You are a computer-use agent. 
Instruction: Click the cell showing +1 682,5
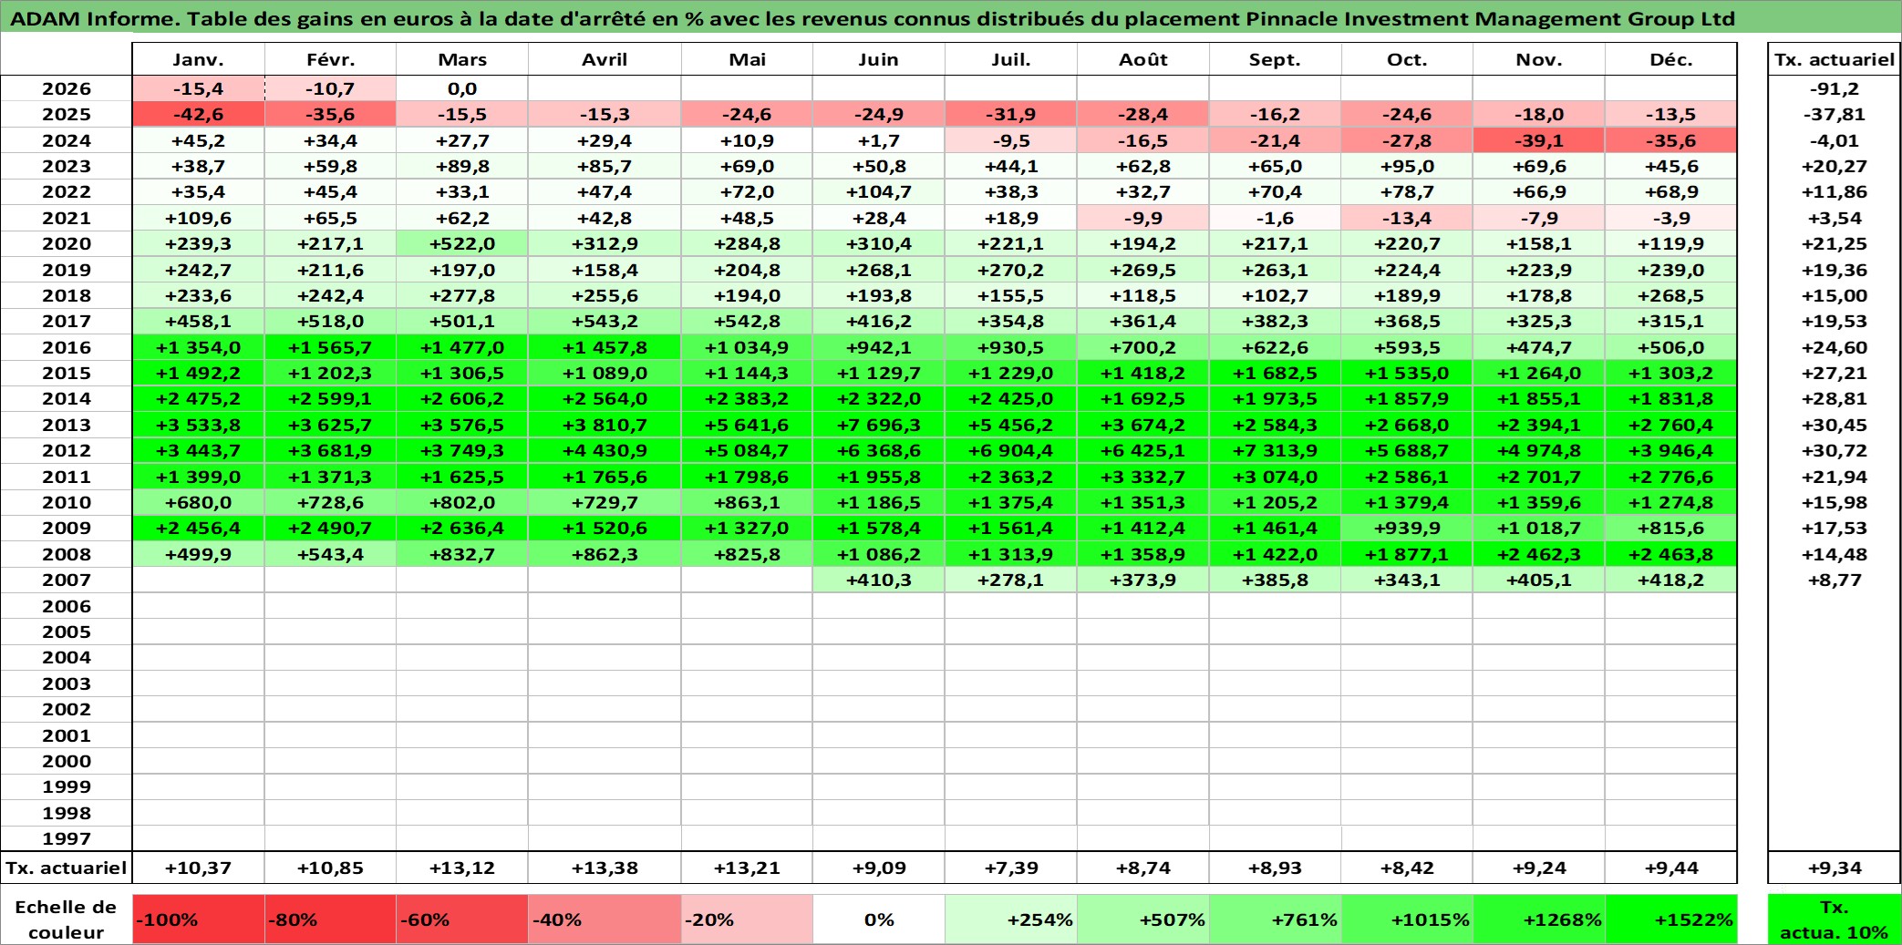[x=1275, y=373]
